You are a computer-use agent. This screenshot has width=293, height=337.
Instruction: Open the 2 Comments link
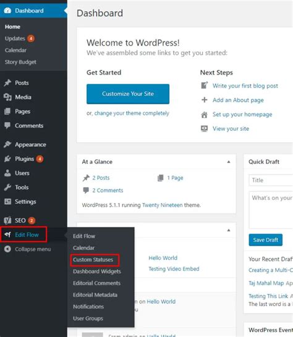tap(108, 191)
